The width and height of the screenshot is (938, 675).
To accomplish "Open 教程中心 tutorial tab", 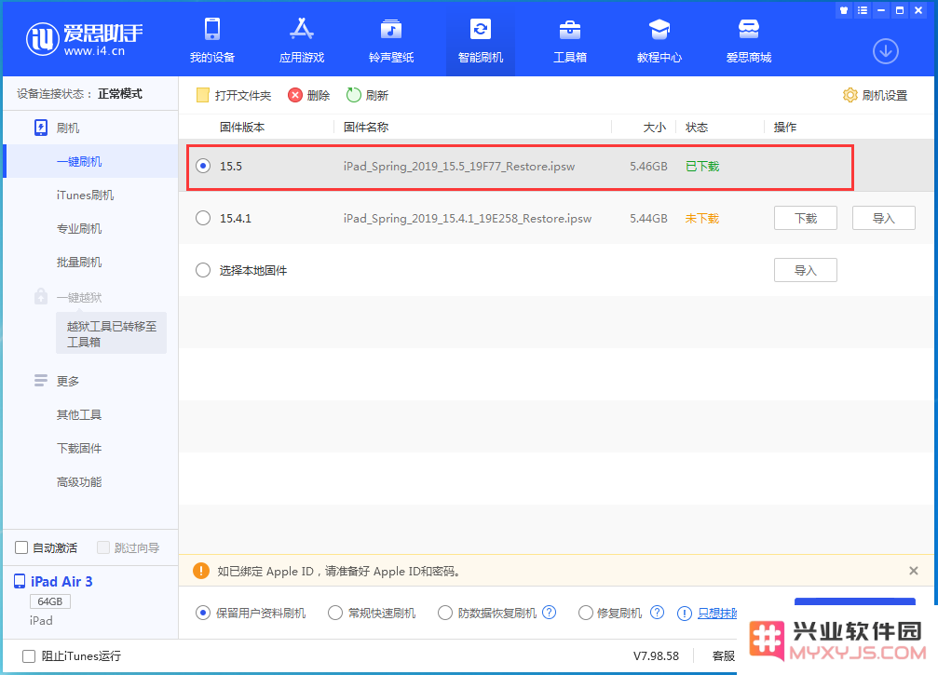I will pyautogui.click(x=659, y=41).
